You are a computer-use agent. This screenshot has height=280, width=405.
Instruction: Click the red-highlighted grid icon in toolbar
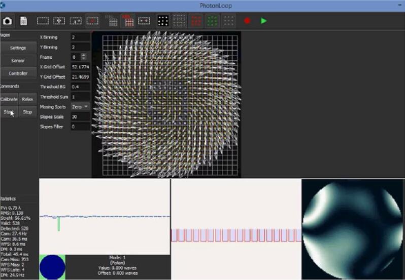128,21
